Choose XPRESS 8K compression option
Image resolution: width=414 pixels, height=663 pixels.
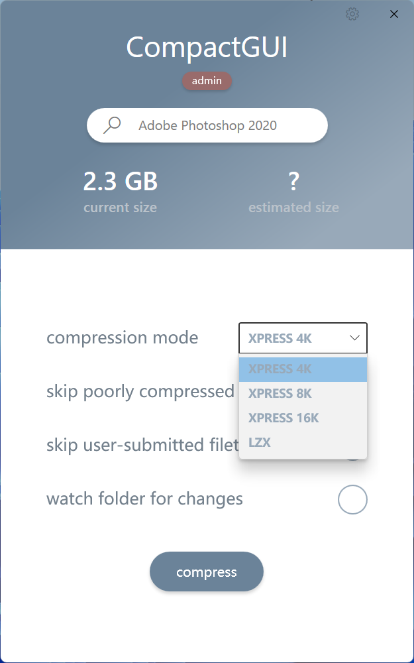[303, 394]
